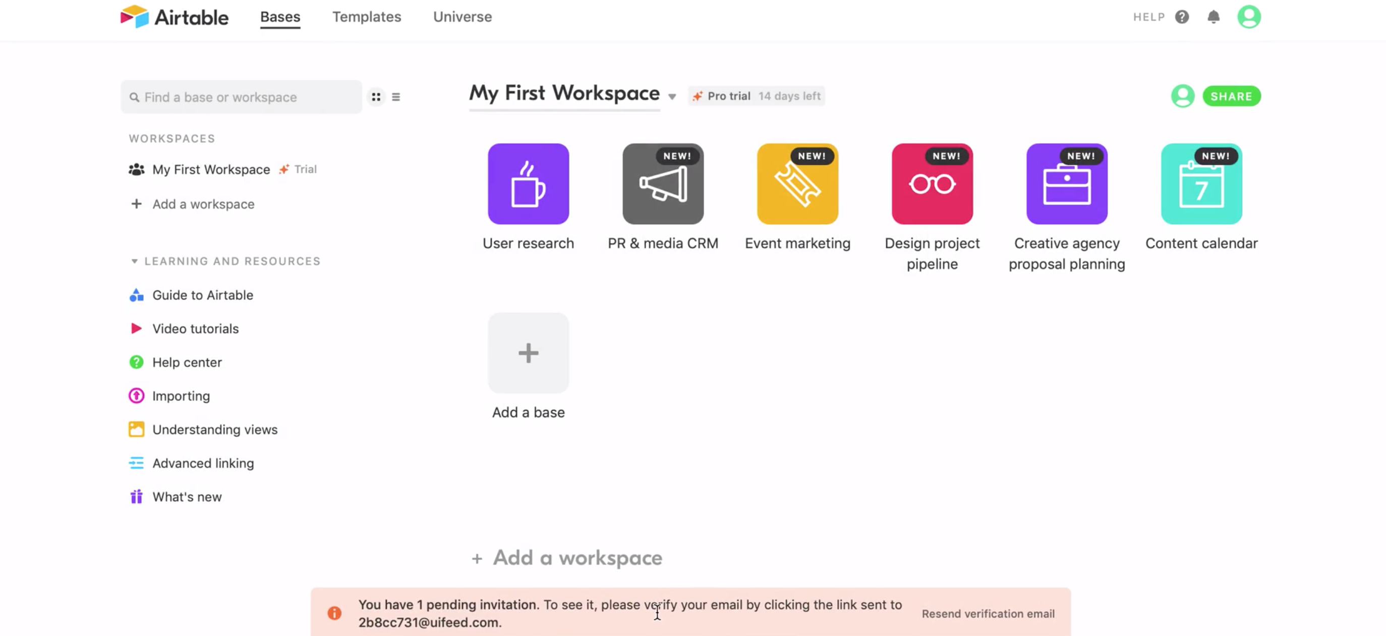1386x636 pixels.
Task: Open Guide to Airtable
Action: pyautogui.click(x=202, y=295)
